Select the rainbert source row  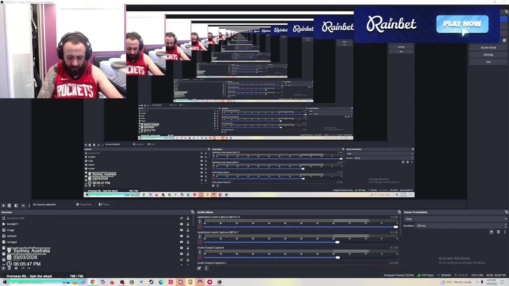[x=90, y=236]
